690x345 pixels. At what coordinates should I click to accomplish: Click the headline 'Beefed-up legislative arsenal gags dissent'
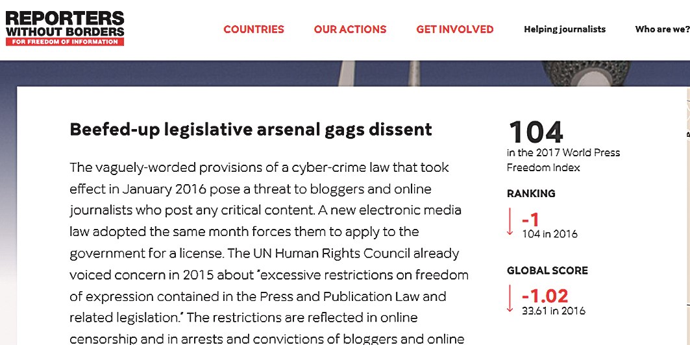(251, 130)
